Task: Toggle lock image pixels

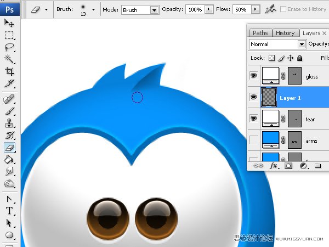Action: pyautogui.click(x=281, y=58)
